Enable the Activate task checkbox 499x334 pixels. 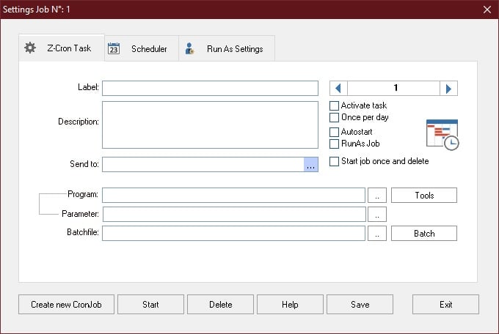[335, 106]
